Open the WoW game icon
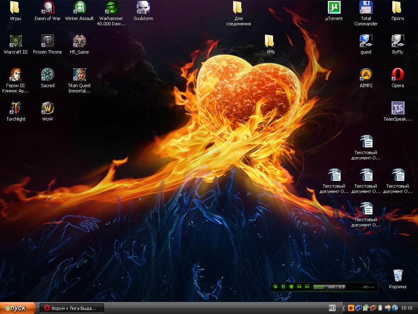 (x=48, y=108)
